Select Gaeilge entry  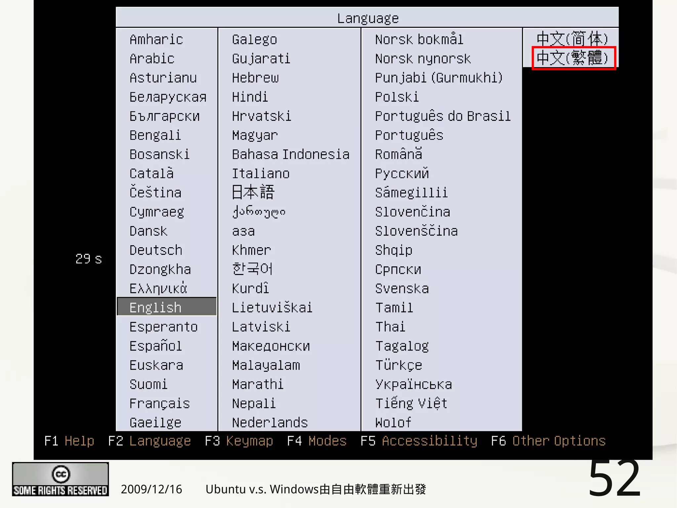coord(155,423)
